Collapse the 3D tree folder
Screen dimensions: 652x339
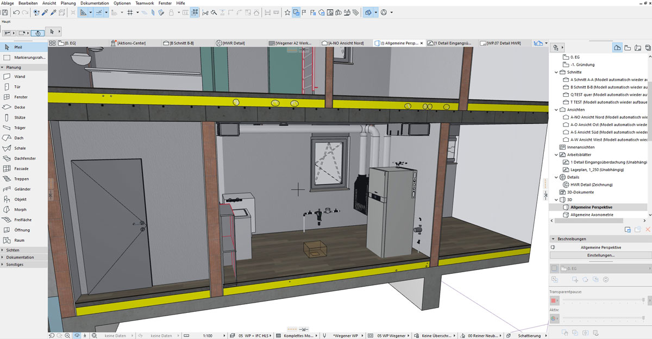(556, 200)
